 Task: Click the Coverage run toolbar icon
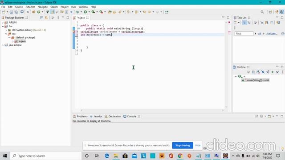click(93, 12)
